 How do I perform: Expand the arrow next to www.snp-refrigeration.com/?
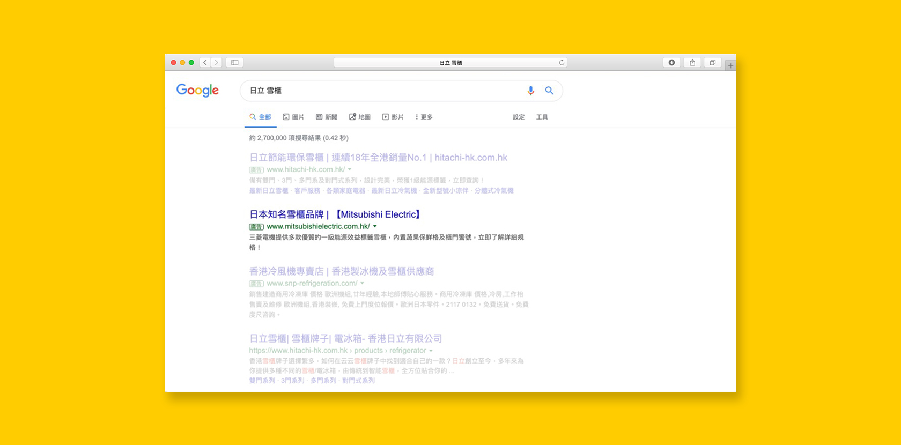[x=363, y=283]
